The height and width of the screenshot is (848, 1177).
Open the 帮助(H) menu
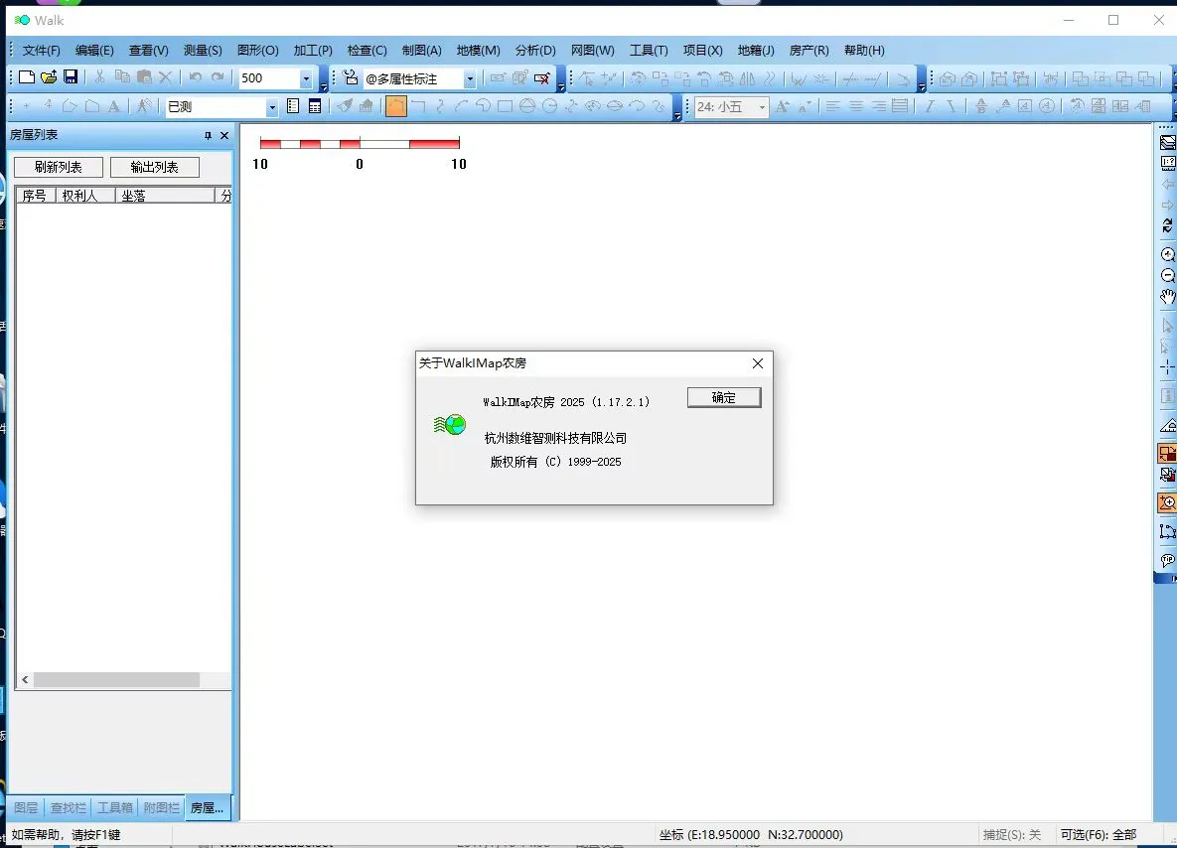(864, 51)
